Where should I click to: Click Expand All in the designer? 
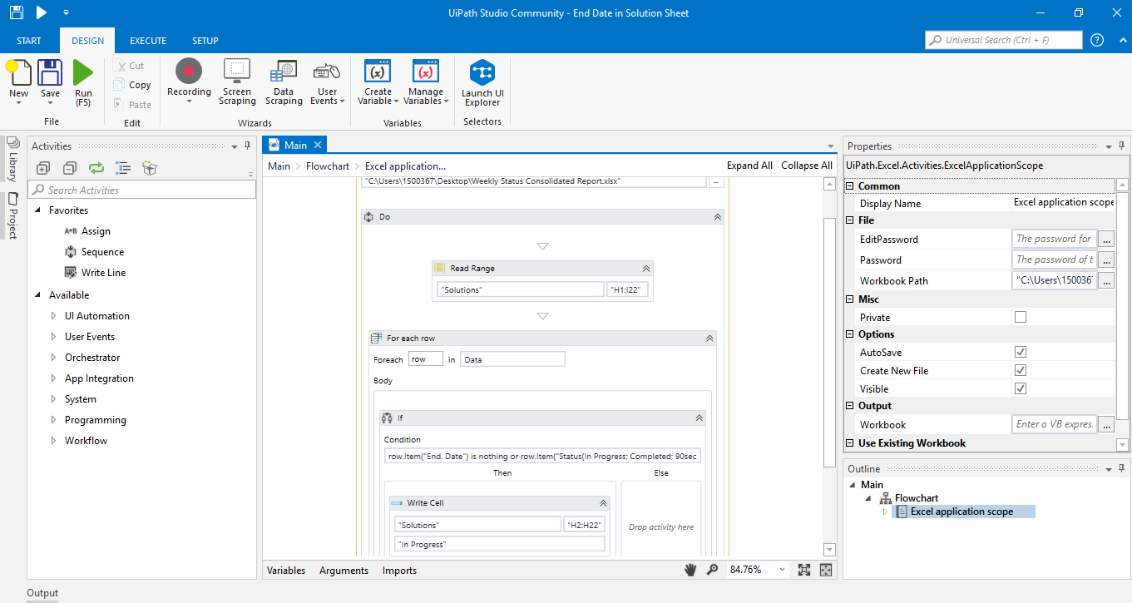[x=749, y=166]
